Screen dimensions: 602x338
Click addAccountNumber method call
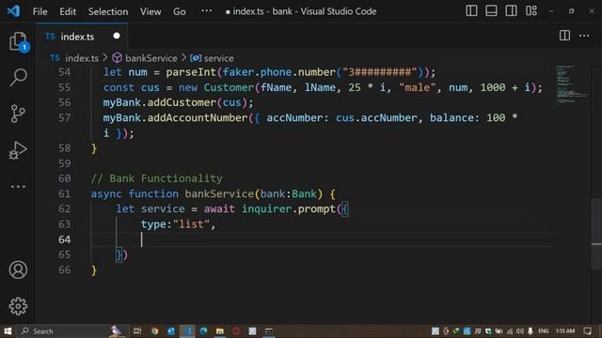[x=198, y=118]
